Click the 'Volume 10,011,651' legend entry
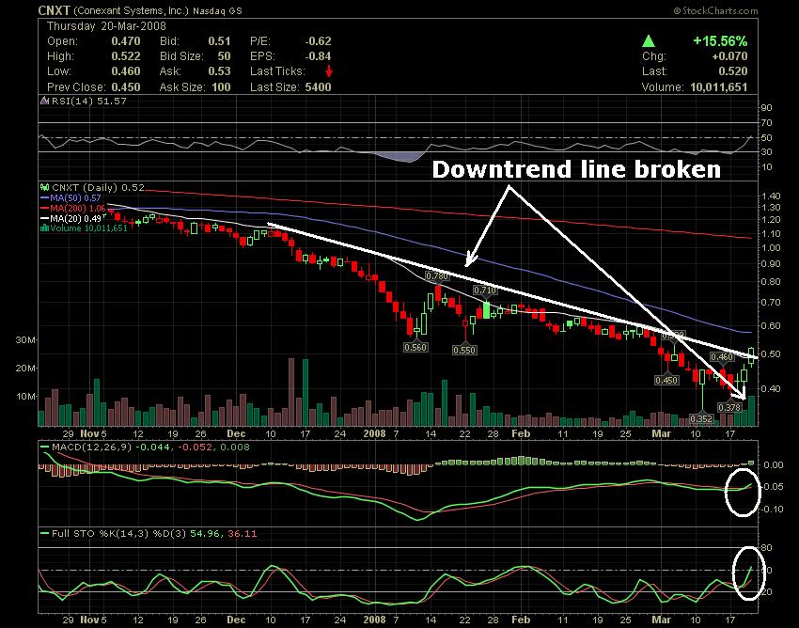The width and height of the screenshot is (799, 628). [88, 228]
